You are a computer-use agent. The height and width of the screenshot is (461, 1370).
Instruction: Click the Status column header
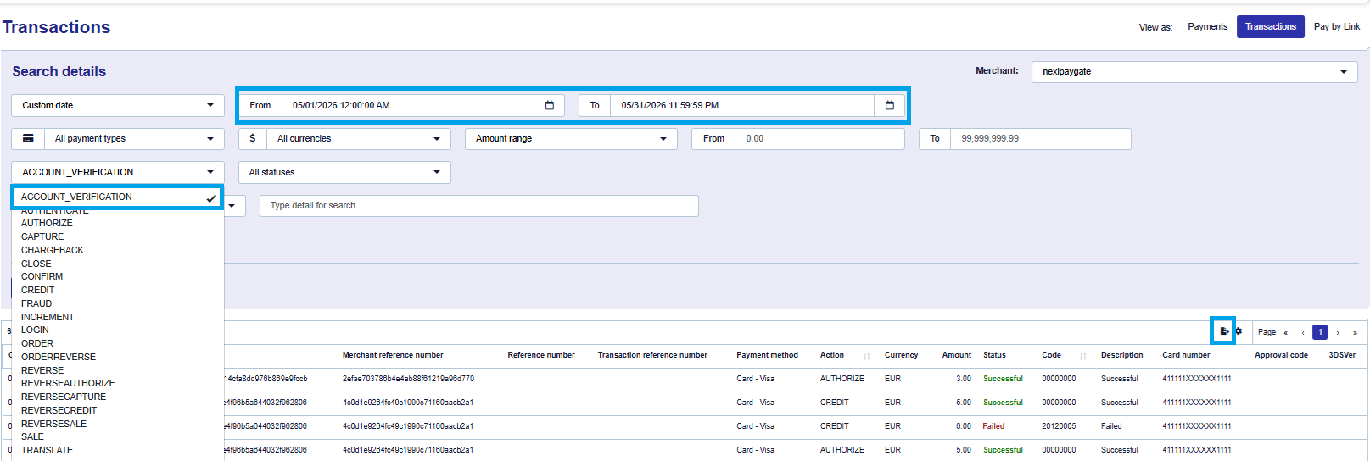[994, 355]
